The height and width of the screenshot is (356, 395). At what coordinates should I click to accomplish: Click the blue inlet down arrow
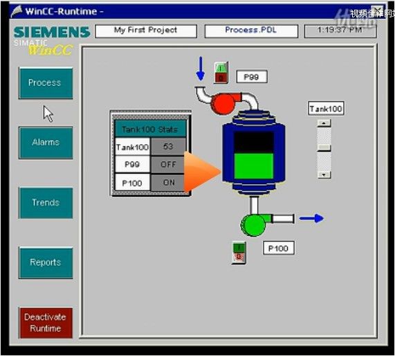(201, 69)
